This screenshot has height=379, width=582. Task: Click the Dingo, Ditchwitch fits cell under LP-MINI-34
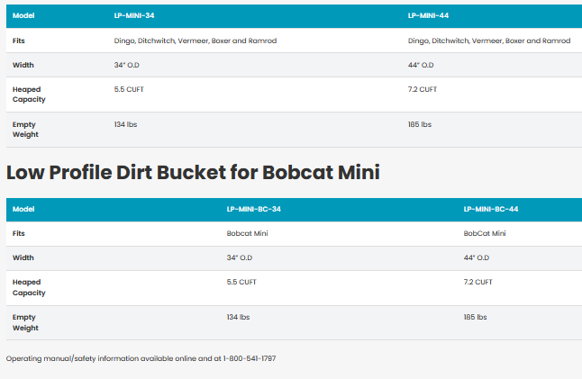(195, 41)
